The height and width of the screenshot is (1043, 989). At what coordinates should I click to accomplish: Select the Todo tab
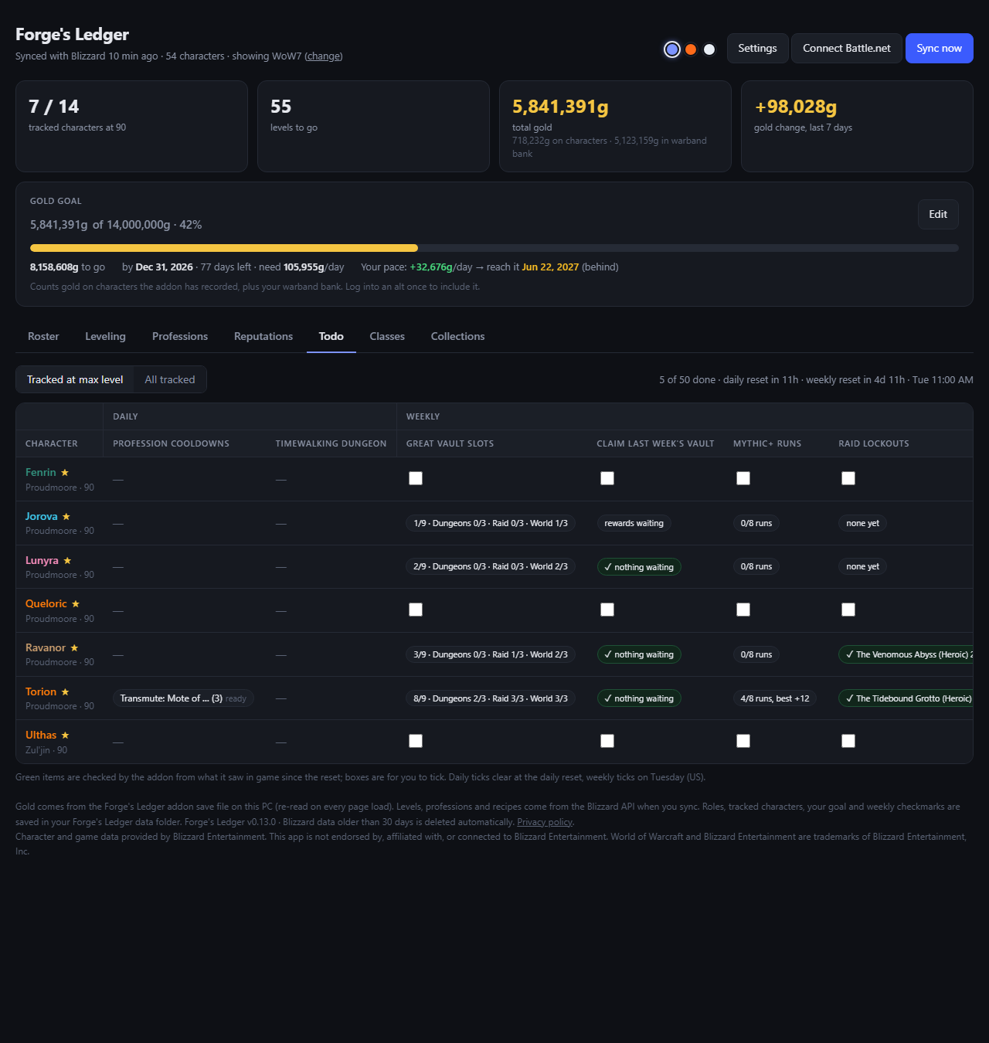click(331, 336)
